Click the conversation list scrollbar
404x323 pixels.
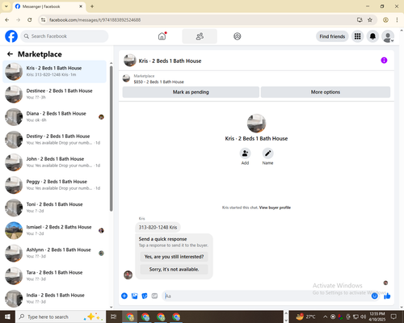point(111,139)
